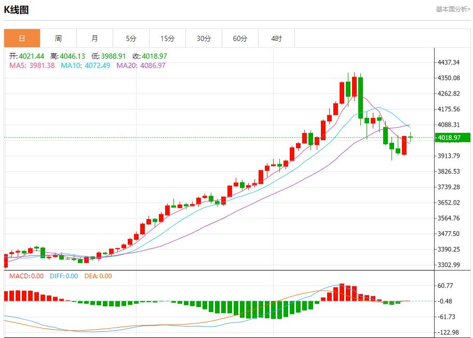
Task: Click the highlighted 日 daily tab
Action: [21, 38]
